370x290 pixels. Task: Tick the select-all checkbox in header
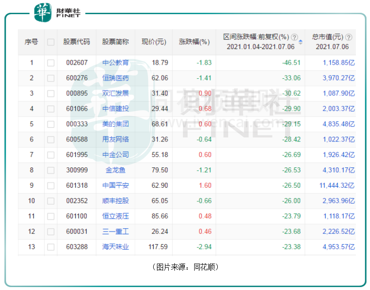pos(50,42)
